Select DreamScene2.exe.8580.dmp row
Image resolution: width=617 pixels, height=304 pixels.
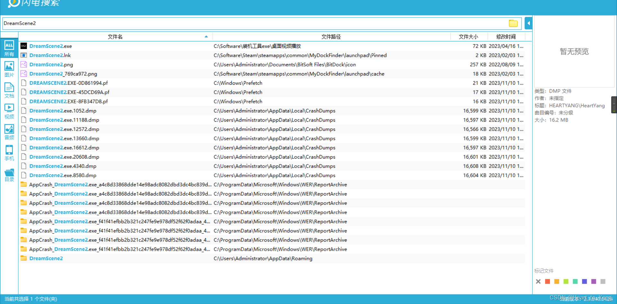click(x=272, y=175)
